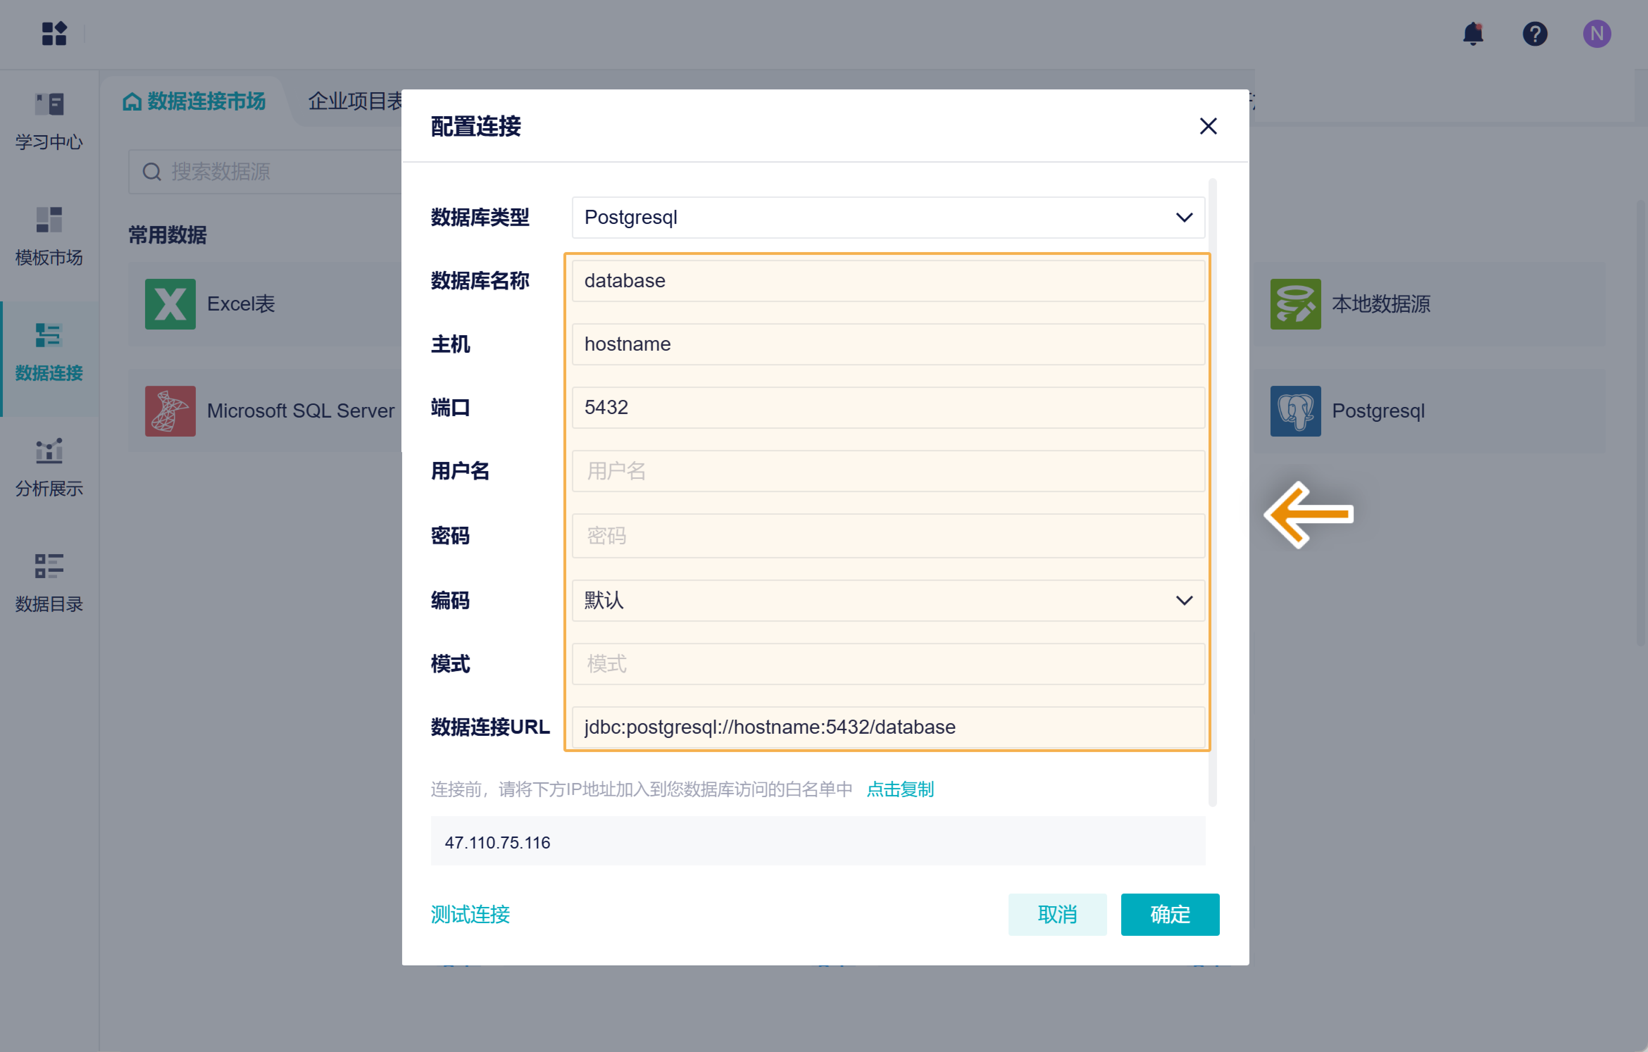Choose the Postgresql elephant icon

(x=1296, y=411)
